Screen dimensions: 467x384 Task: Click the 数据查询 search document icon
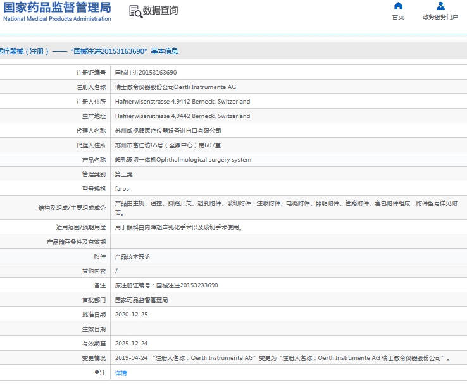coord(135,11)
